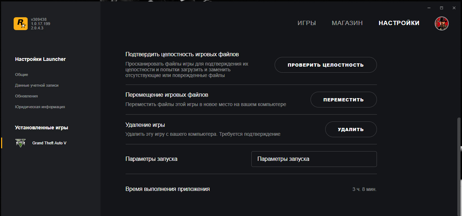Close the launcher window

click(x=454, y=8)
